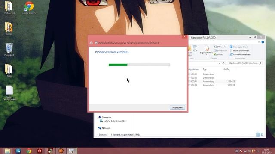Select Netzwerk in Explorer navigation pane
Screen dimensions: 275x154
click(104, 128)
